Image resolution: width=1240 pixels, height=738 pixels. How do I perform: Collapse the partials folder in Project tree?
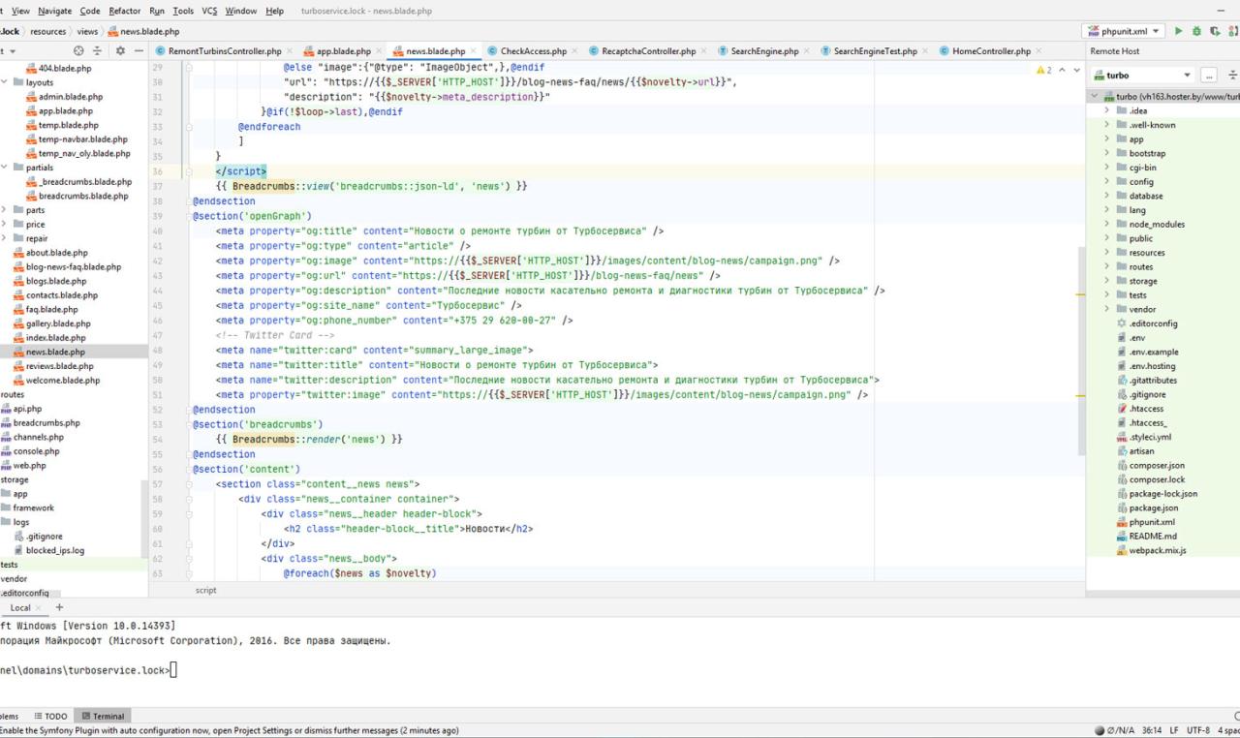[x=6, y=168]
